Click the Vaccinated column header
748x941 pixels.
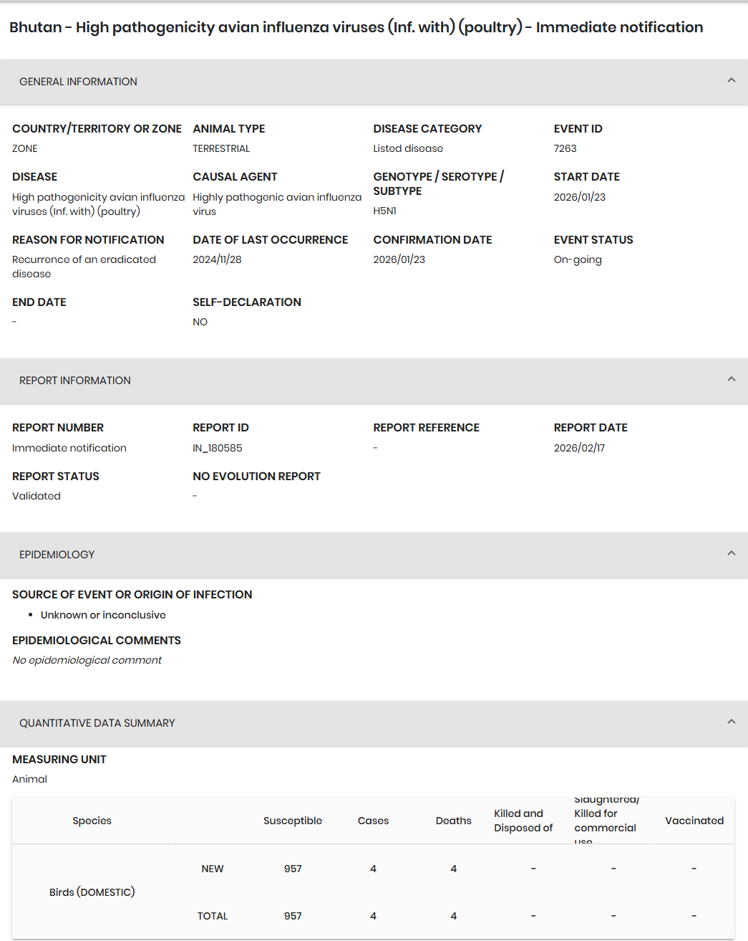coord(694,821)
